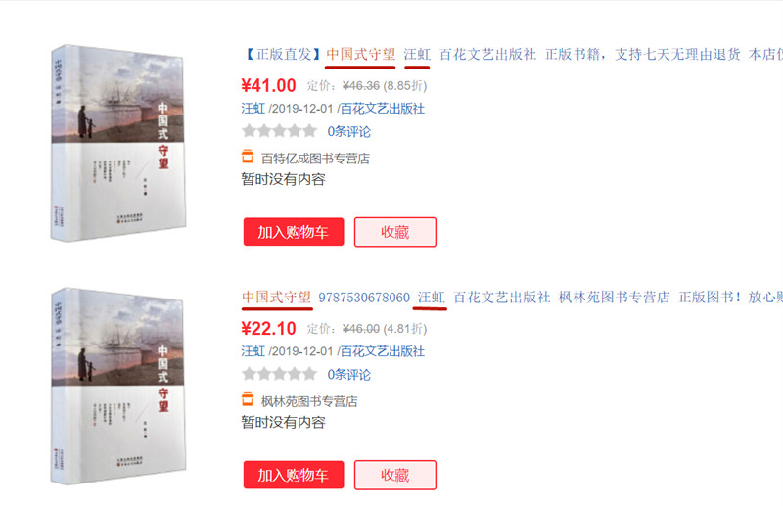Screen dimensions: 783x506
Task: Click publisher 百花文艺出版社 in the second listing
Action: tap(383, 351)
